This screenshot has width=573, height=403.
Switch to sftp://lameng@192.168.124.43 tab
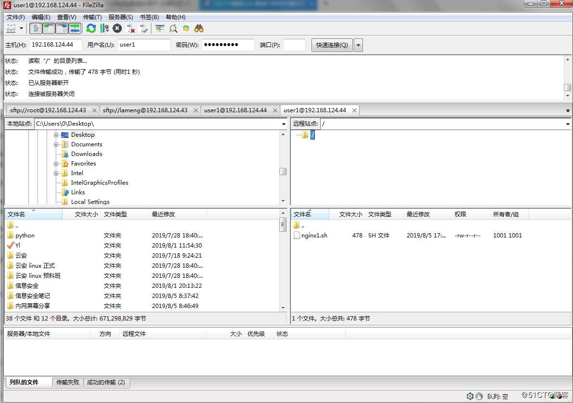[145, 110]
